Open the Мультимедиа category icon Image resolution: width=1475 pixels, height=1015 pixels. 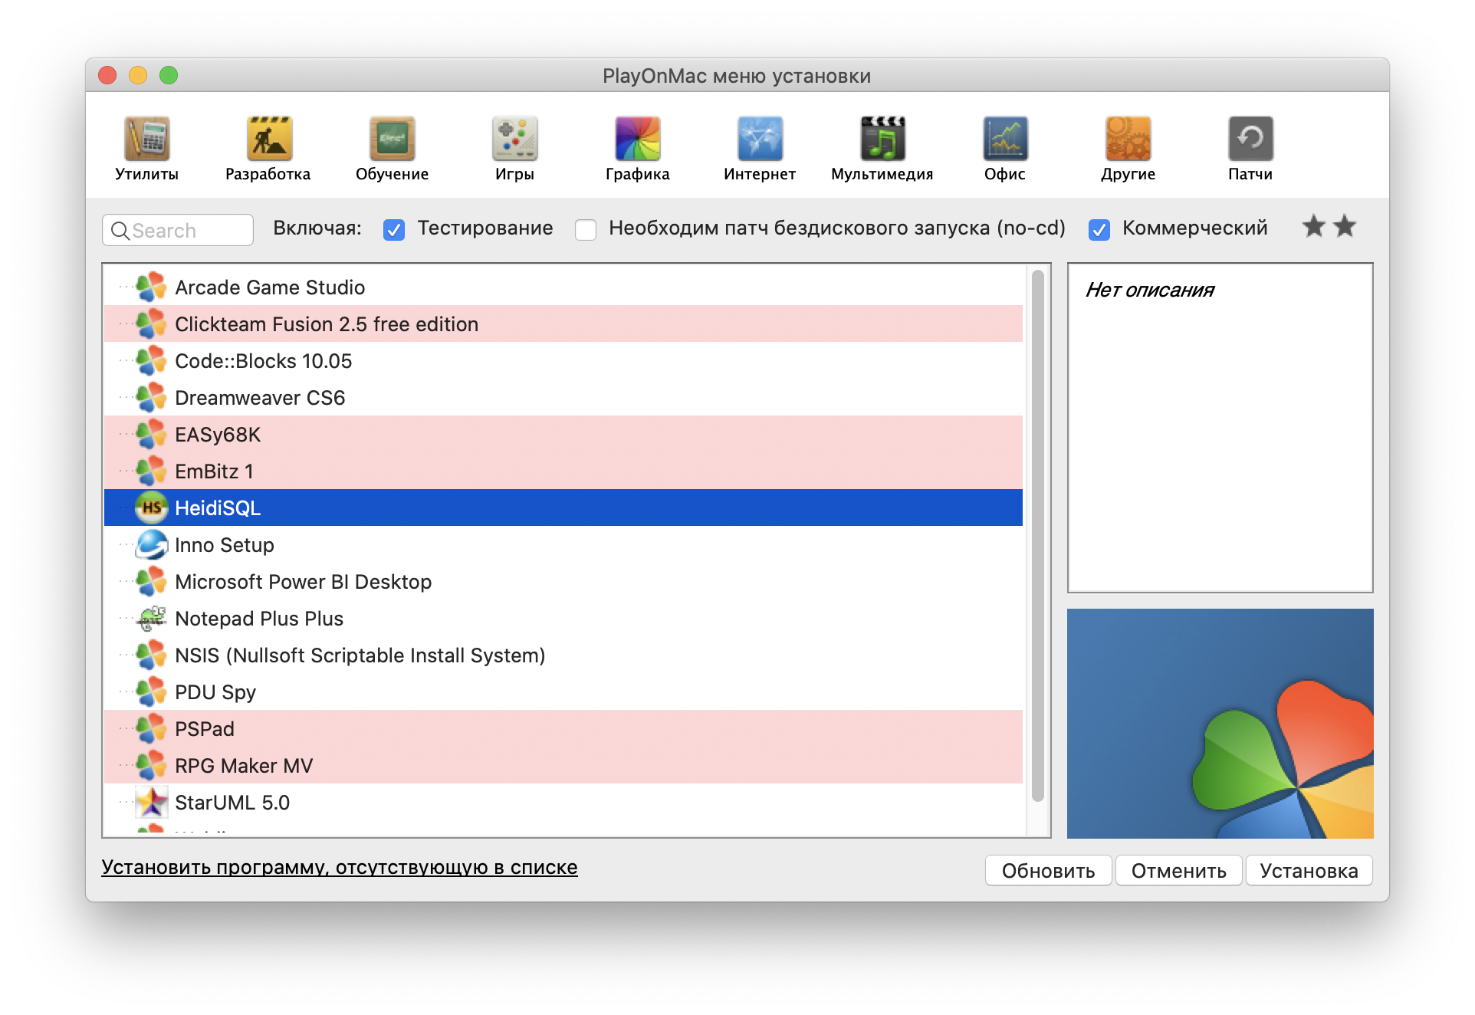pos(882,140)
